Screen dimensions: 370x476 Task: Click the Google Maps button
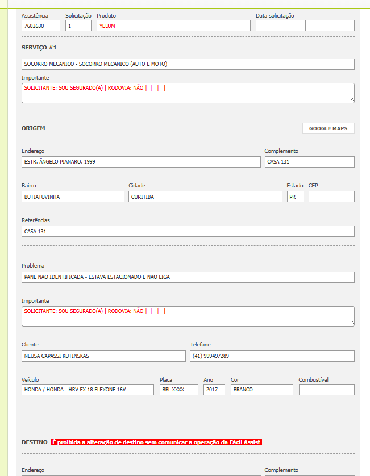(328, 128)
